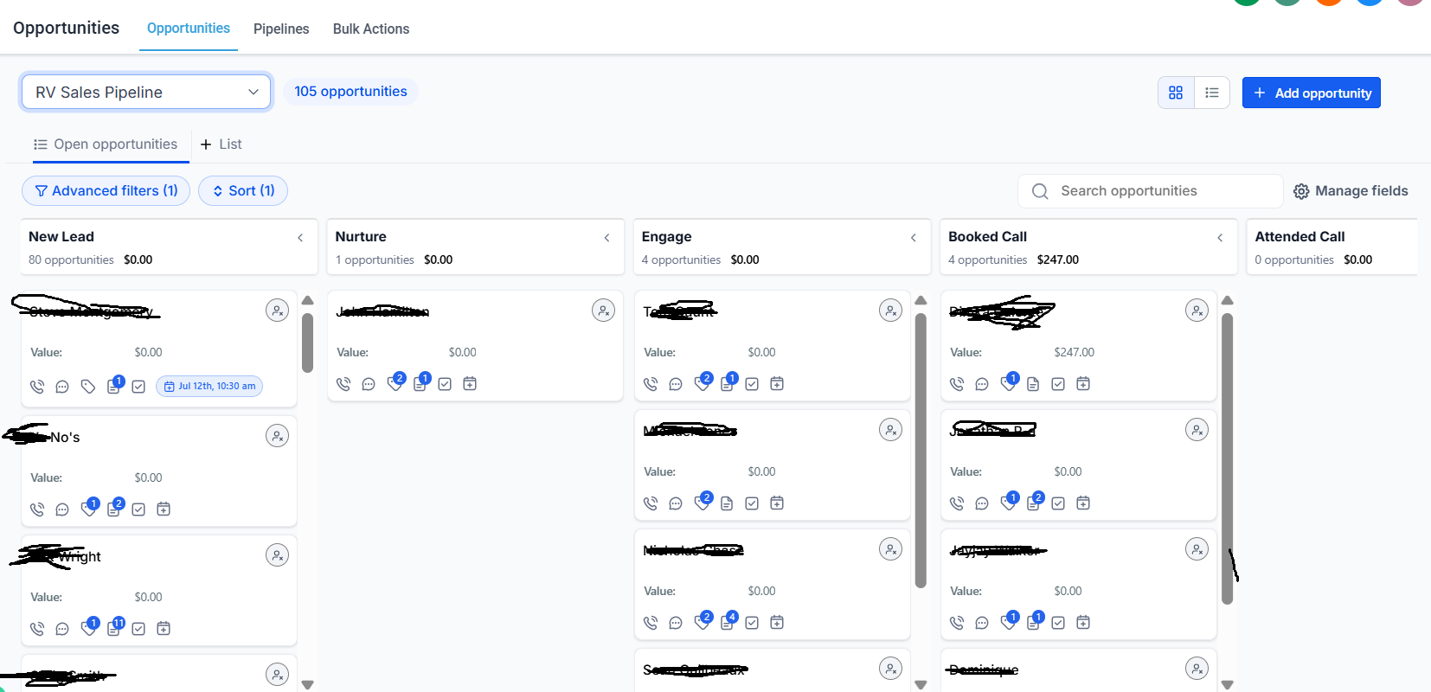Viewport: 1431px width, 692px height.
Task: Focus the Search opportunities field
Action: coord(1151,191)
